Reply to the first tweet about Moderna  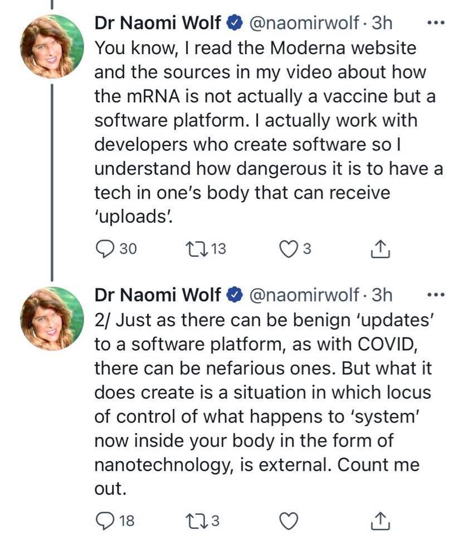(x=104, y=248)
